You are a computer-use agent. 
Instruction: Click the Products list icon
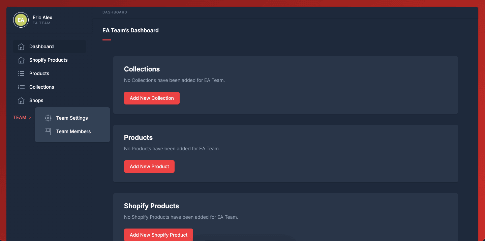coord(21,73)
